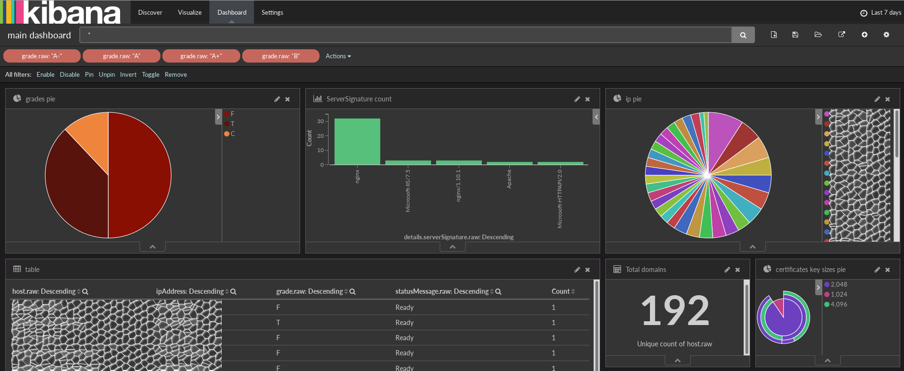The width and height of the screenshot is (904, 371).
Task: Remove the ip pie panel
Action: point(887,99)
